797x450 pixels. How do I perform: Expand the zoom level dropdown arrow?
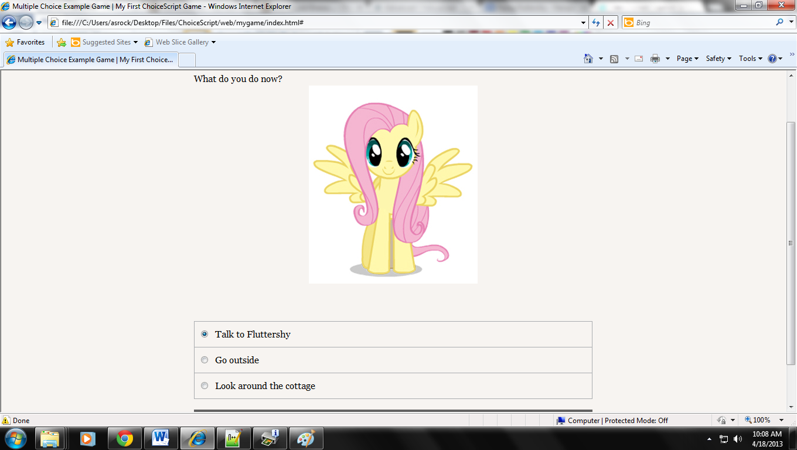pos(781,420)
